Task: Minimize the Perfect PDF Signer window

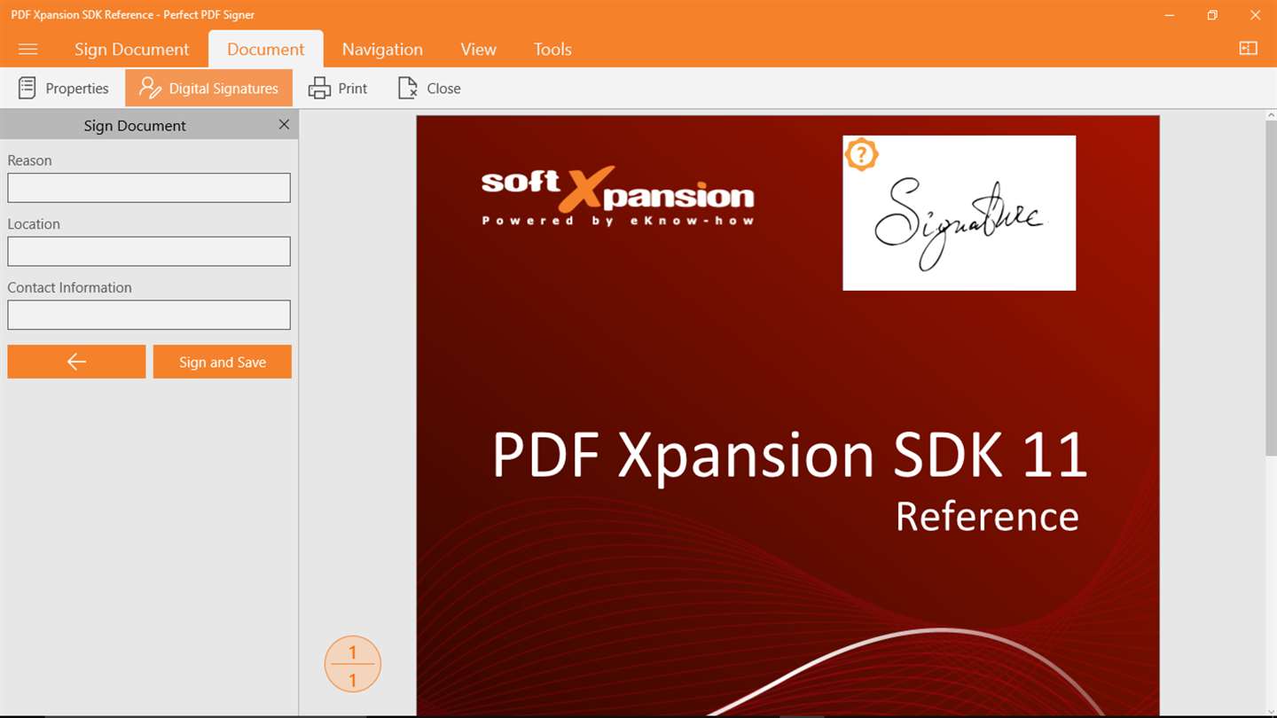Action: [x=1171, y=15]
